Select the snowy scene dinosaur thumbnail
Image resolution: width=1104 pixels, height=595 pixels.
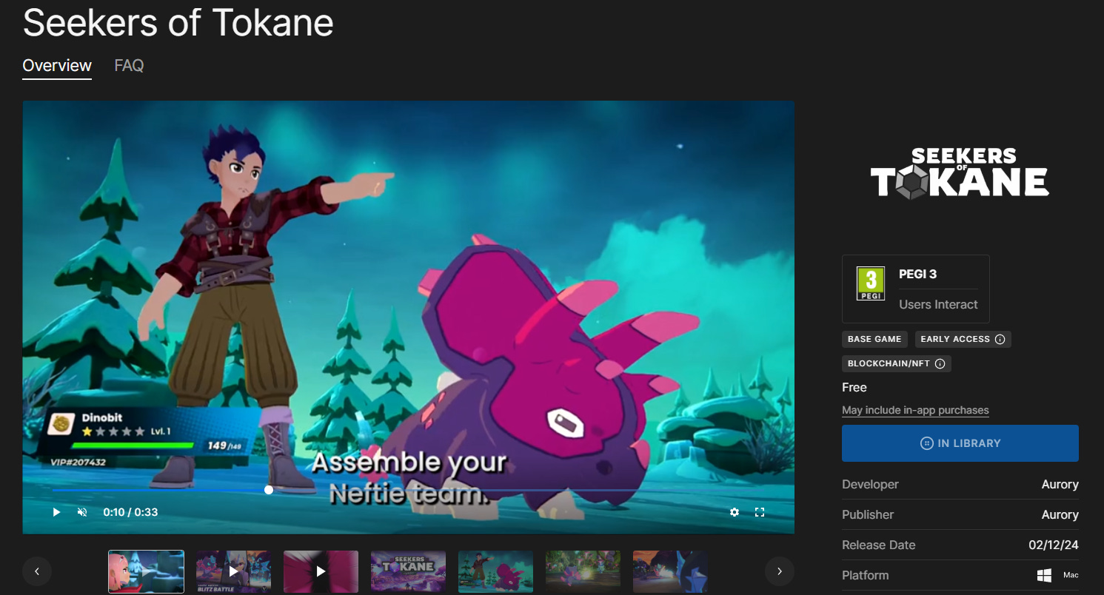495,571
